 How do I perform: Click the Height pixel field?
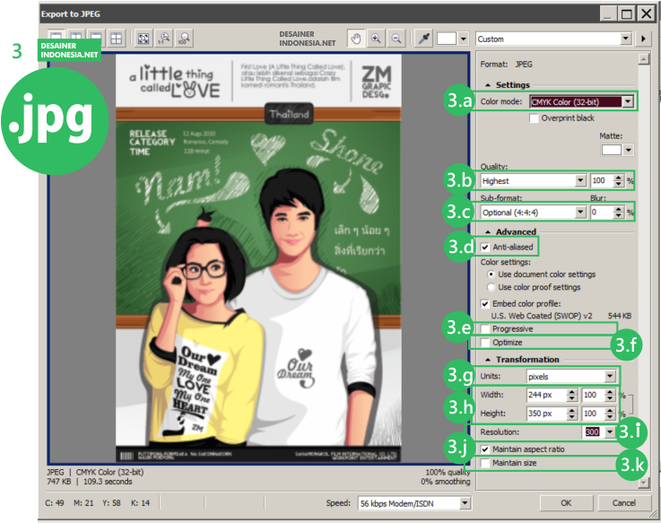(x=546, y=414)
